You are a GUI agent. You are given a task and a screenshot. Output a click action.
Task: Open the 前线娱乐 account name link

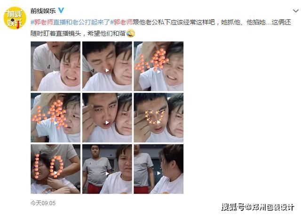coord(43,11)
